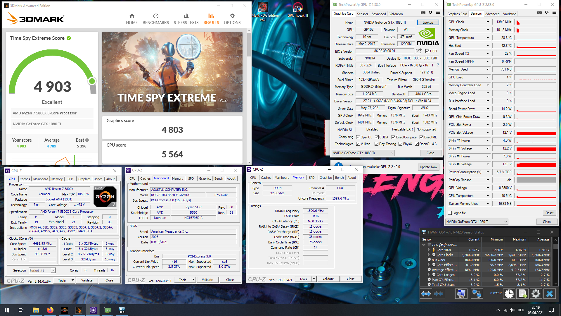Open HWiNFO monitor magnifier button

(461, 294)
